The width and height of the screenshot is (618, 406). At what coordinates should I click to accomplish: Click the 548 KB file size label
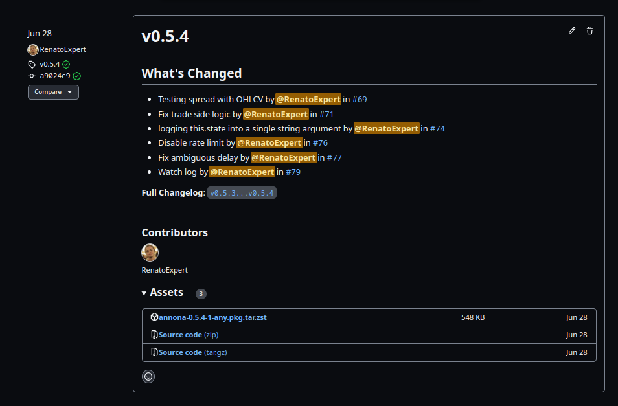pos(473,317)
